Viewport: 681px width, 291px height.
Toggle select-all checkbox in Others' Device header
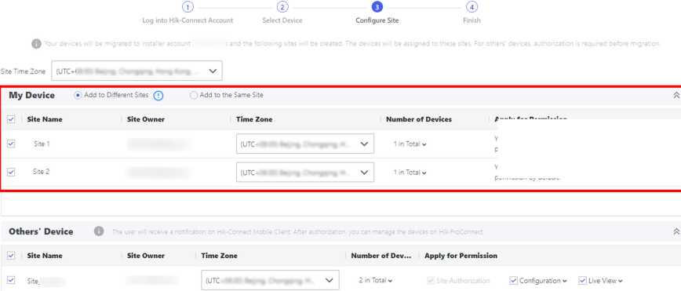coord(11,256)
